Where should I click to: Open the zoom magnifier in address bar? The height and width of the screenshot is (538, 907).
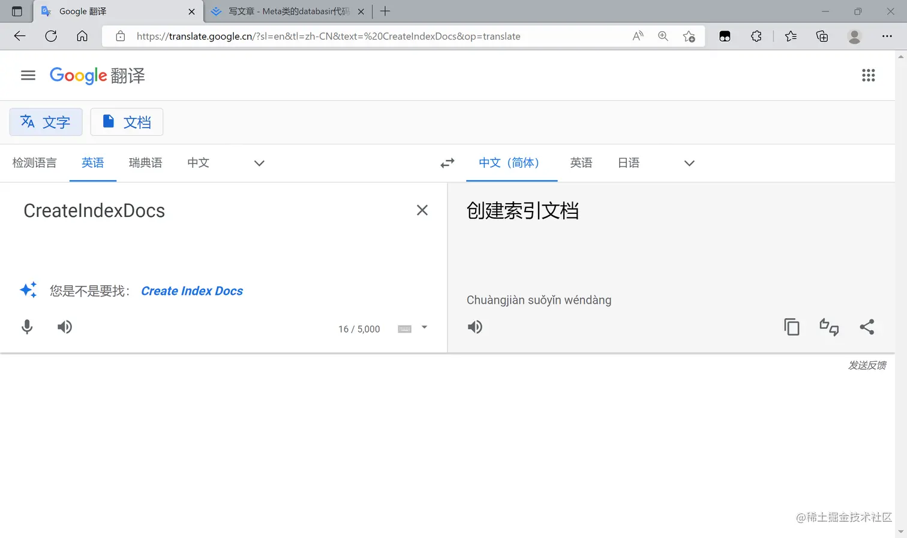point(663,36)
